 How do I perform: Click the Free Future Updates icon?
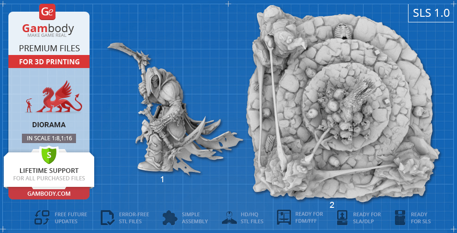(42, 218)
